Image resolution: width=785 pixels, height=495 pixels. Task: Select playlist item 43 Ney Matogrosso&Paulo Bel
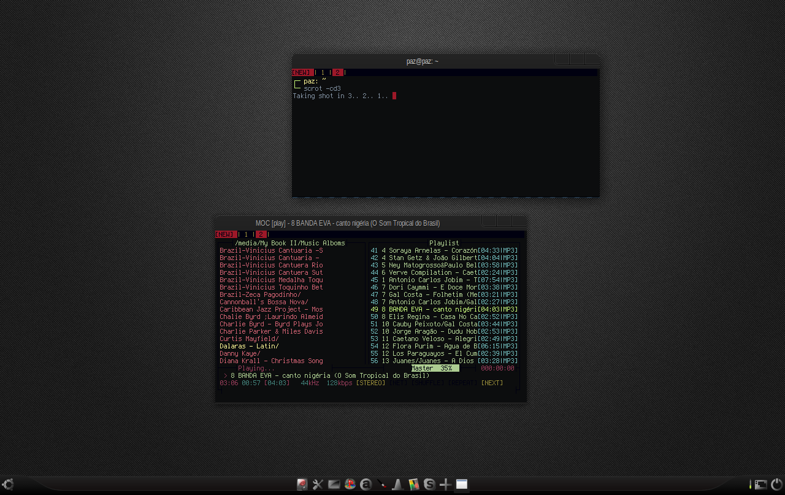tap(444, 265)
